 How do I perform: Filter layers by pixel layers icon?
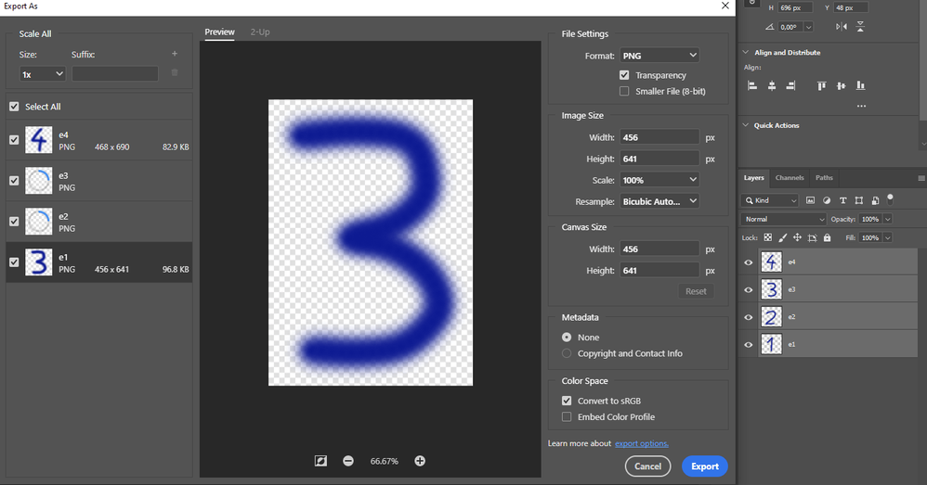click(x=810, y=200)
